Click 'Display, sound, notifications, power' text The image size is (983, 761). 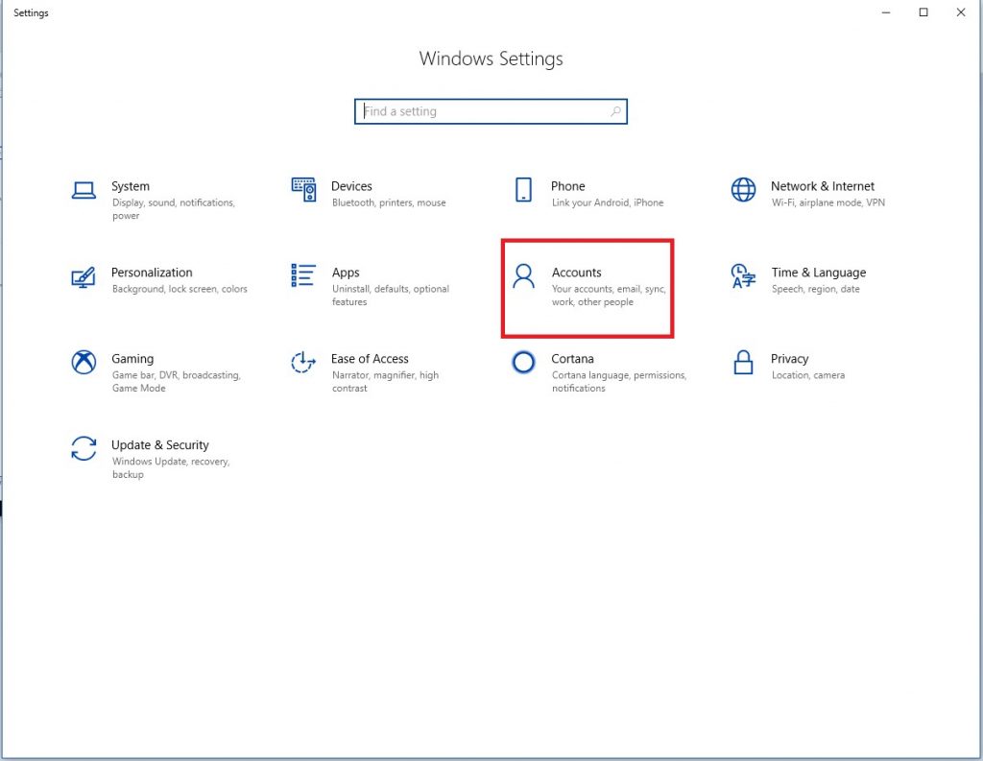coord(174,209)
